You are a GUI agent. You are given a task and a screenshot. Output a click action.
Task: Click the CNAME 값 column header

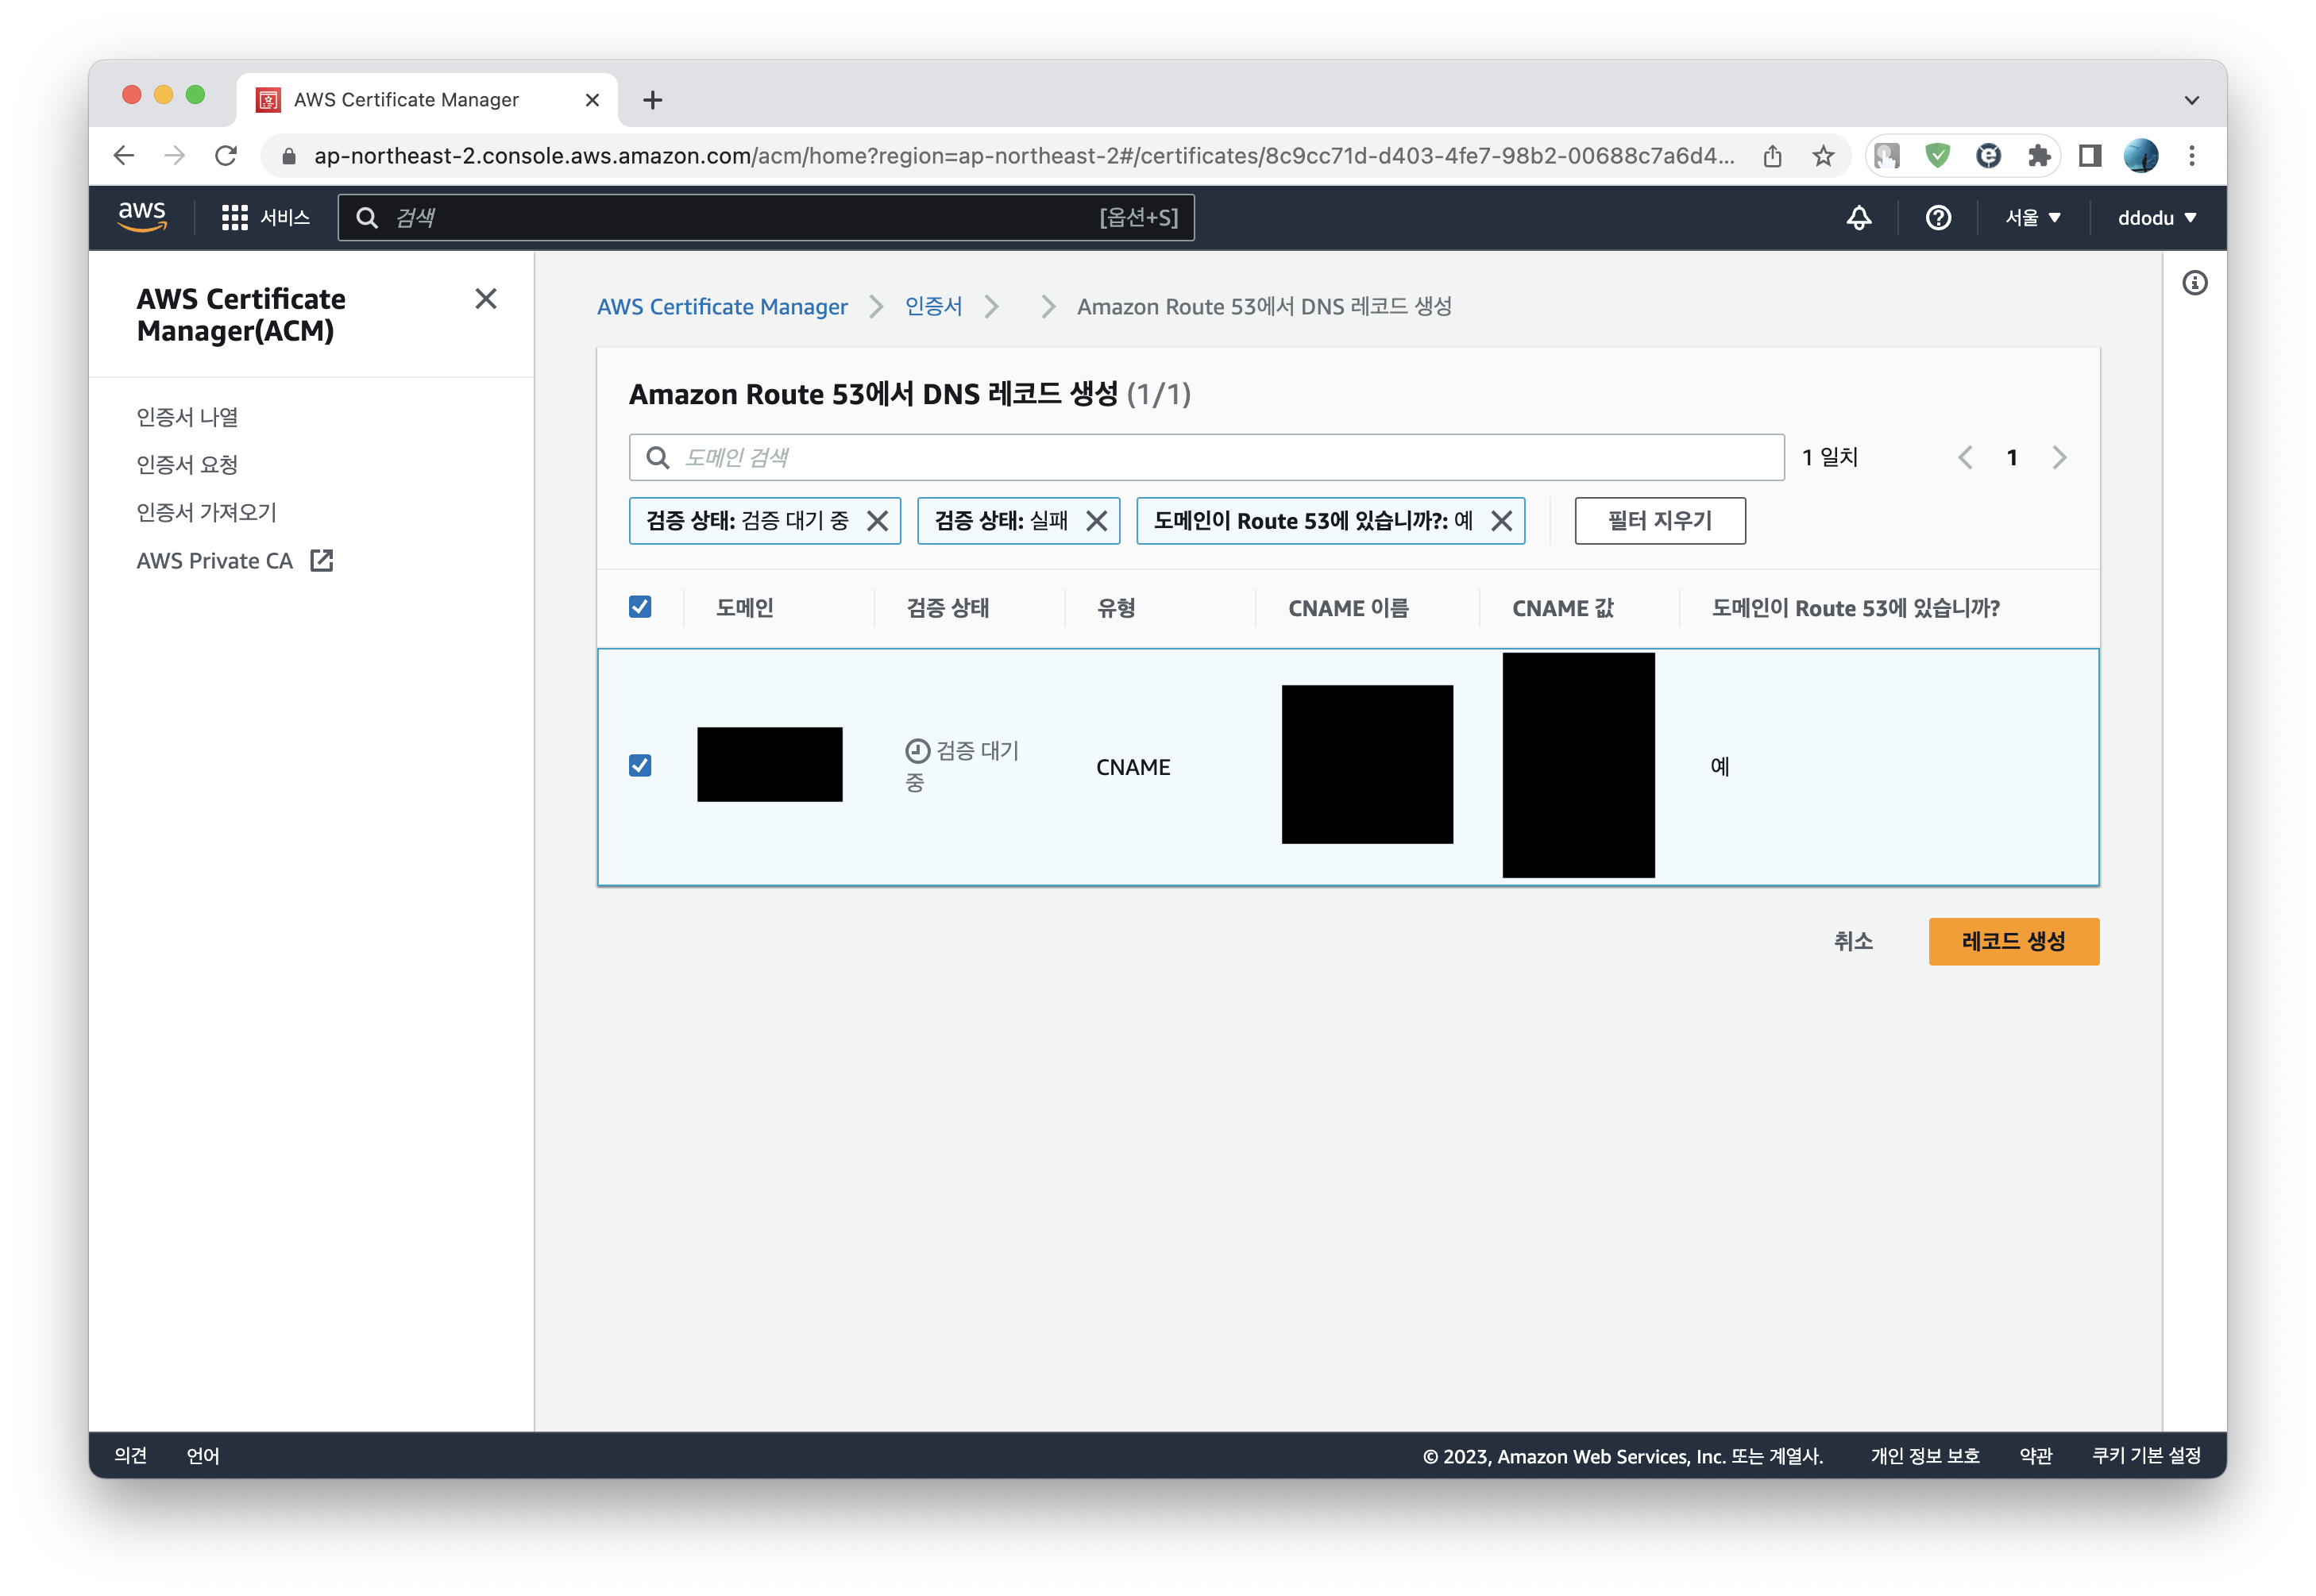pyautogui.click(x=1563, y=608)
